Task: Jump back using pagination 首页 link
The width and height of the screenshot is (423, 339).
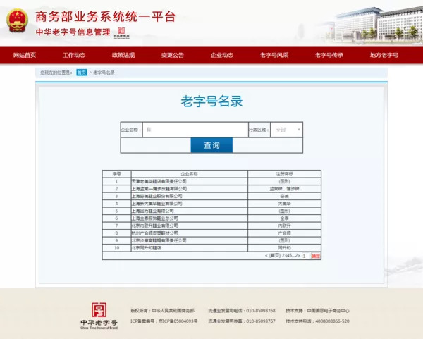Action: (275, 255)
